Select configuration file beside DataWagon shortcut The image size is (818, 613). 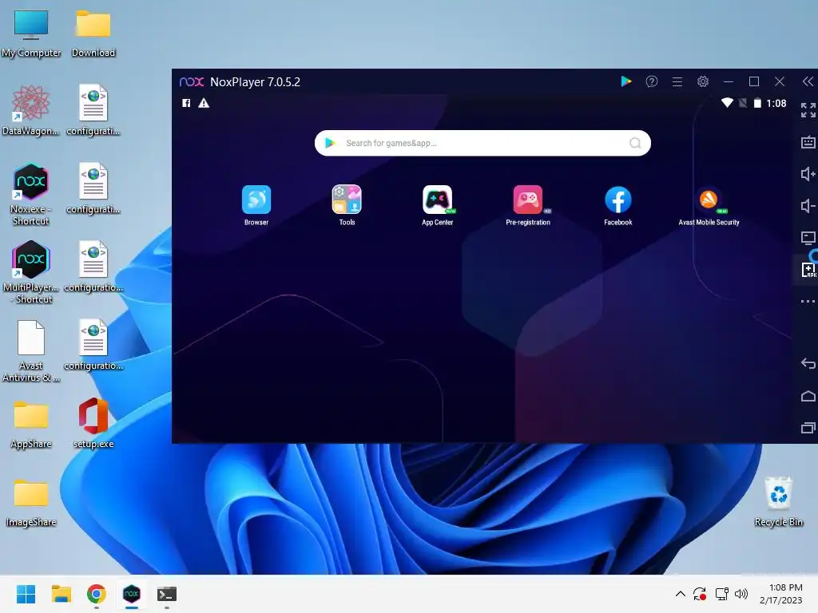coord(93,110)
